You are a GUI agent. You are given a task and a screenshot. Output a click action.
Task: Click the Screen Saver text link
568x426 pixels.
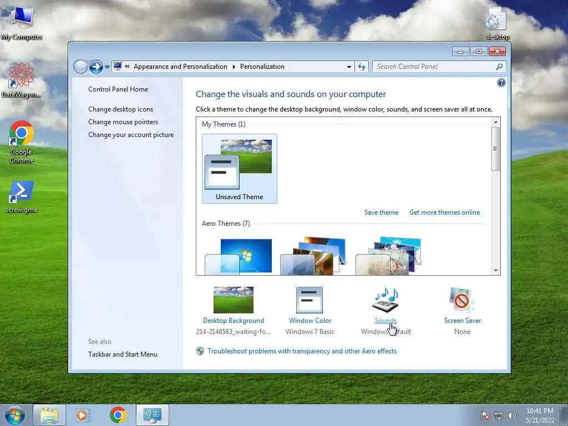point(463,321)
